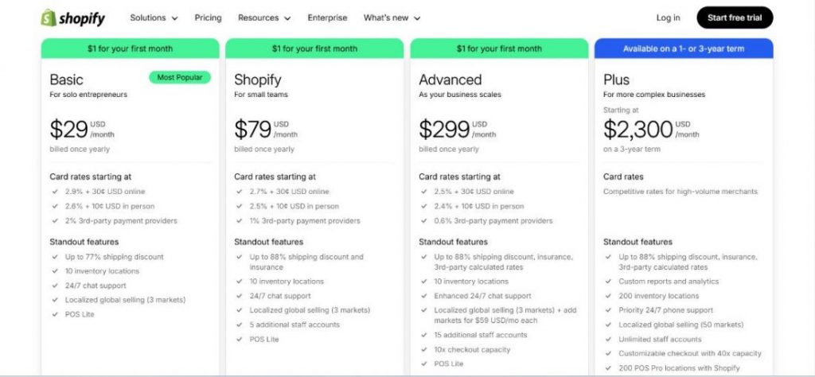Screen dimensions: 815x377
Task: Click checkmark beside 5 additional staff accounts
Action: pyautogui.click(x=239, y=325)
